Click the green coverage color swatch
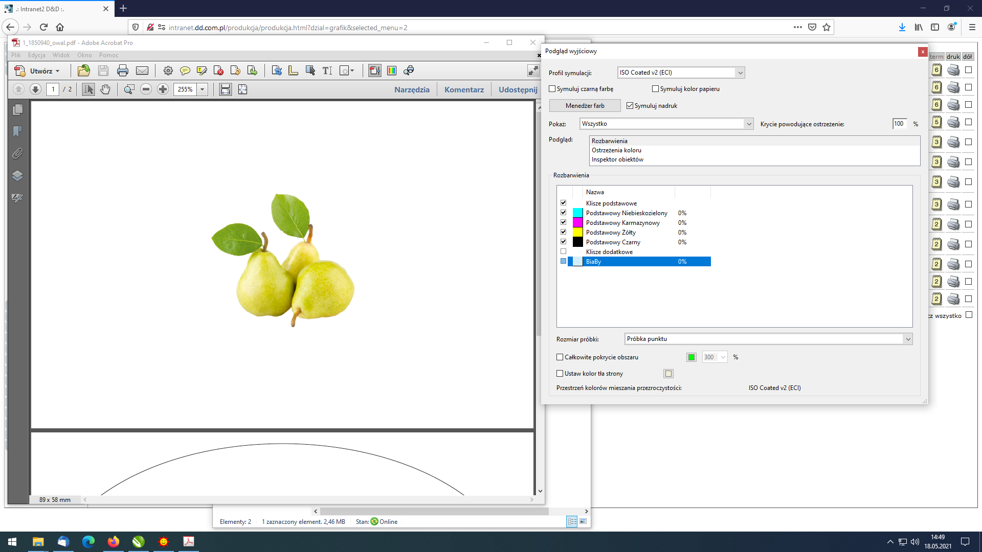Image resolution: width=982 pixels, height=552 pixels. coord(691,357)
